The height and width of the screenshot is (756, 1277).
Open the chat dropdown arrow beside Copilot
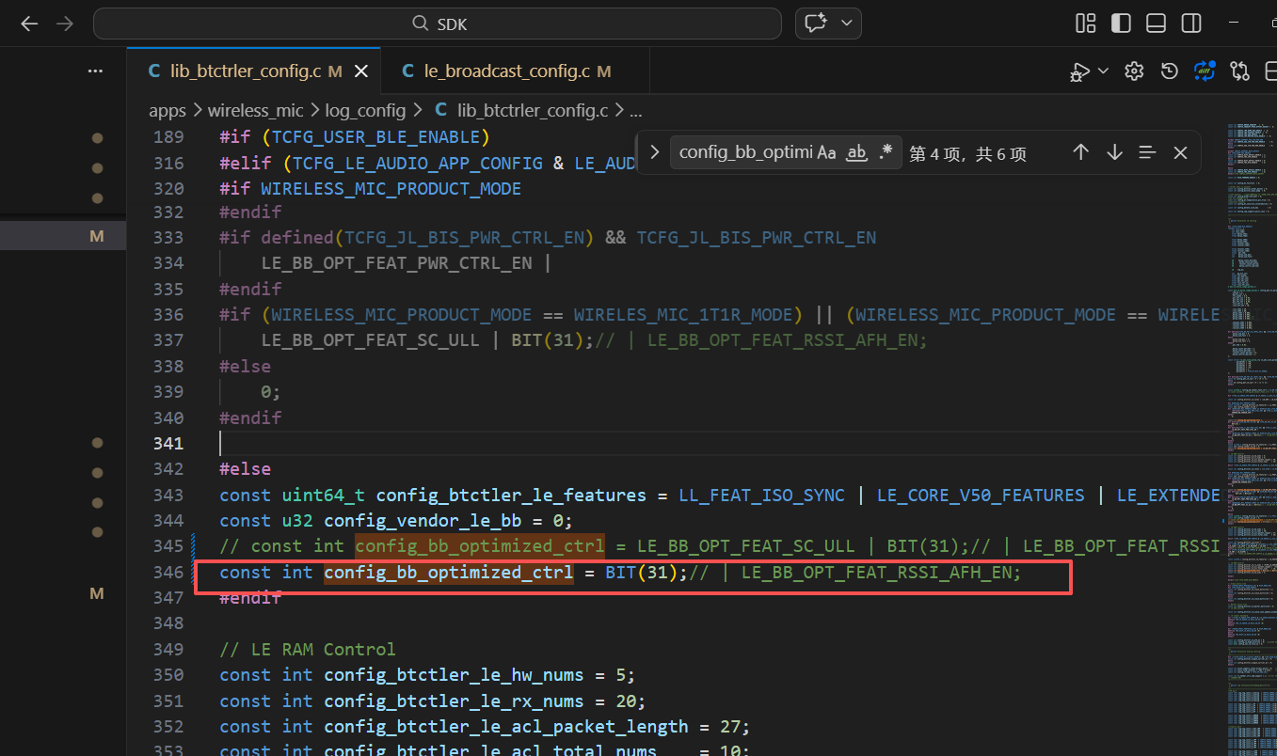(x=847, y=24)
